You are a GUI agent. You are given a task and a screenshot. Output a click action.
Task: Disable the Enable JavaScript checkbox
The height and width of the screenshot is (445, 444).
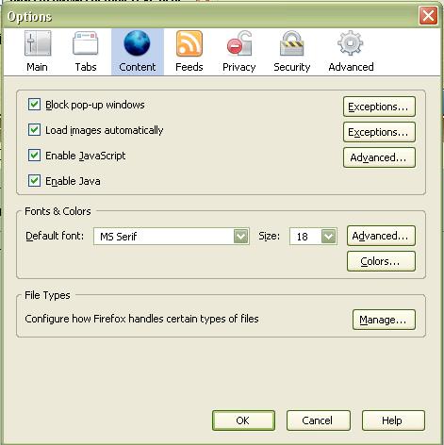click(34, 156)
